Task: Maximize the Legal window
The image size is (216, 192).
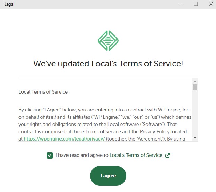Action: pyautogui.click(x=196, y=4)
